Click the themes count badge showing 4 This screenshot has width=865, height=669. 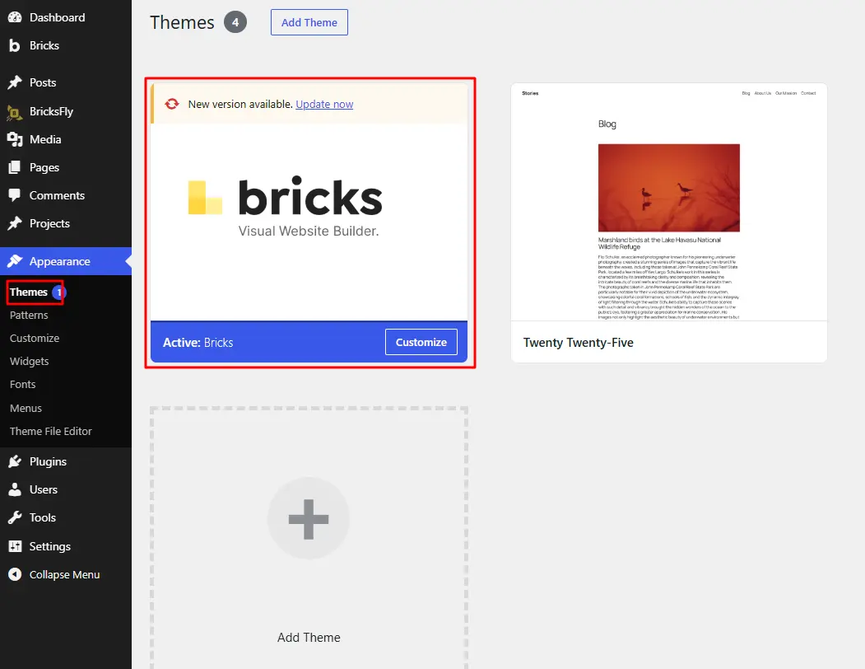click(235, 22)
